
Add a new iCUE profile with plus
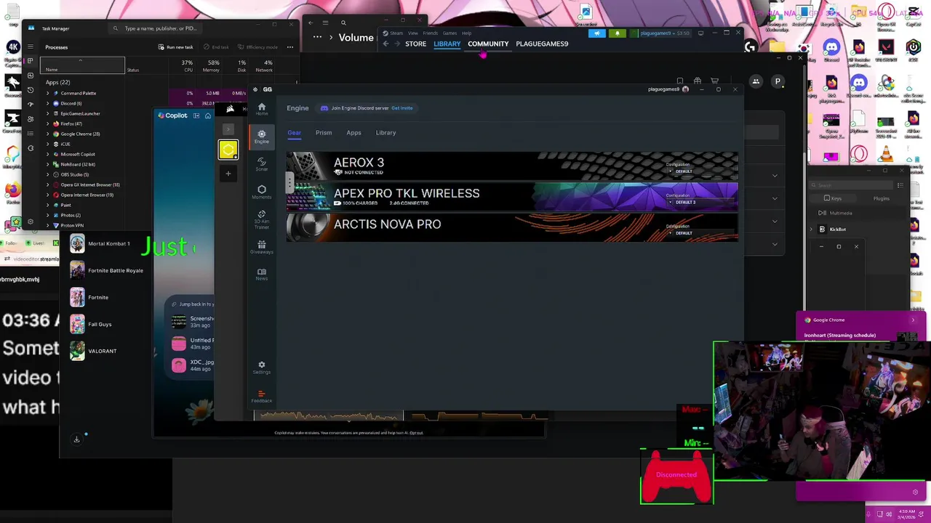click(x=228, y=173)
